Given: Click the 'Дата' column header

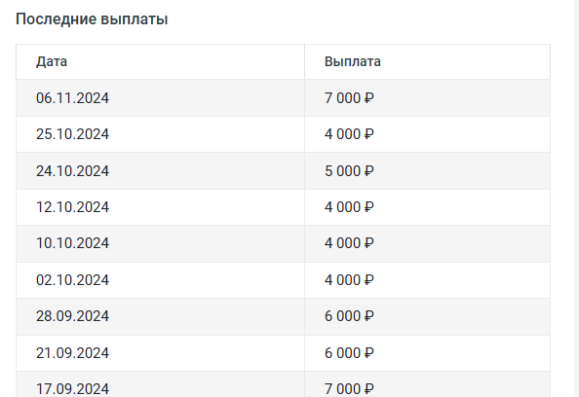Looking at the screenshot, I should tap(52, 61).
